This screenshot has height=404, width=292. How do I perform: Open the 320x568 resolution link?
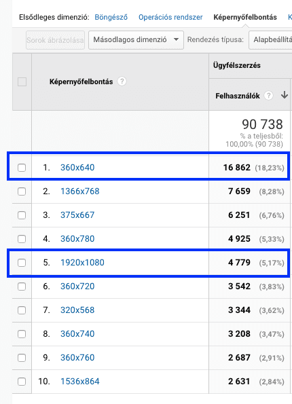coord(77,310)
